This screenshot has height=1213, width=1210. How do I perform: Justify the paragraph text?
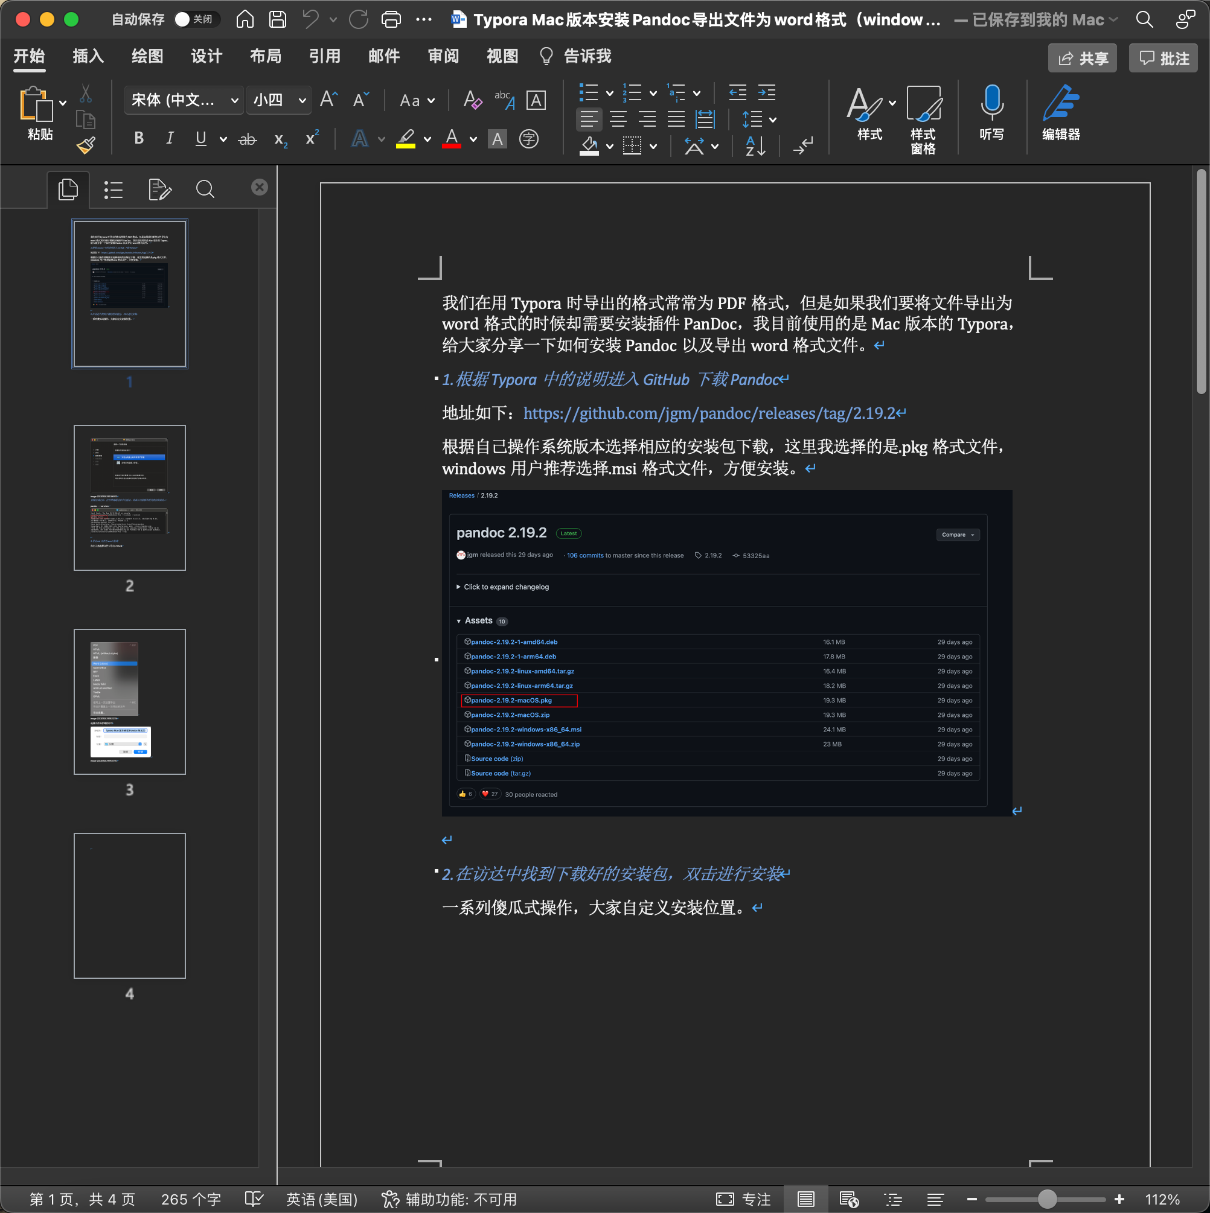tap(676, 119)
